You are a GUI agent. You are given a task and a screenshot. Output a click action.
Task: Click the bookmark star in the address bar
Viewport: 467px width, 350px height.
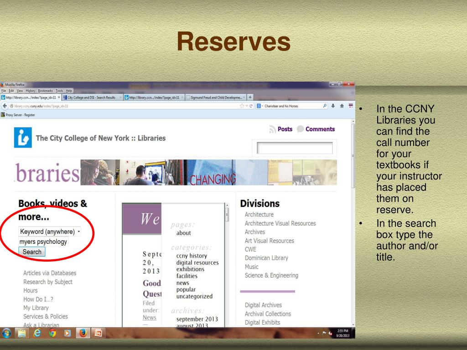242,106
